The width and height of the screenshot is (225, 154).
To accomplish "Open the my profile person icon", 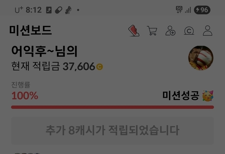I will click(207, 30).
